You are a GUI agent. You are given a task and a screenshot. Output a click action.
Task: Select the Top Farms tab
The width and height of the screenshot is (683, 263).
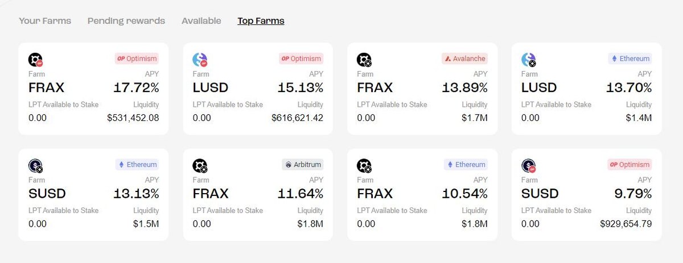click(261, 21)
